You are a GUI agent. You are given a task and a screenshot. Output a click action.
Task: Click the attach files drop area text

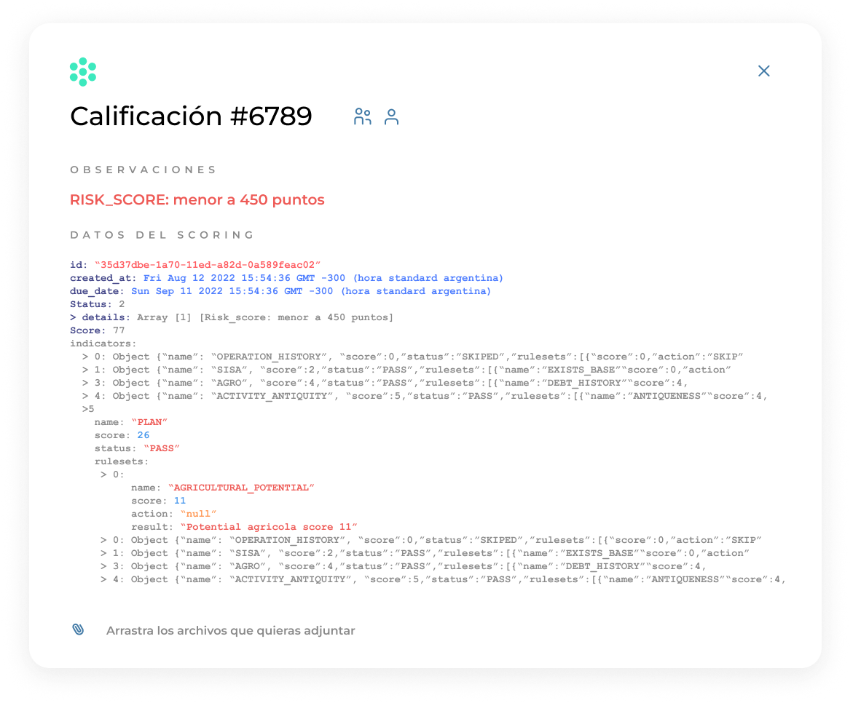pos(231,630)
